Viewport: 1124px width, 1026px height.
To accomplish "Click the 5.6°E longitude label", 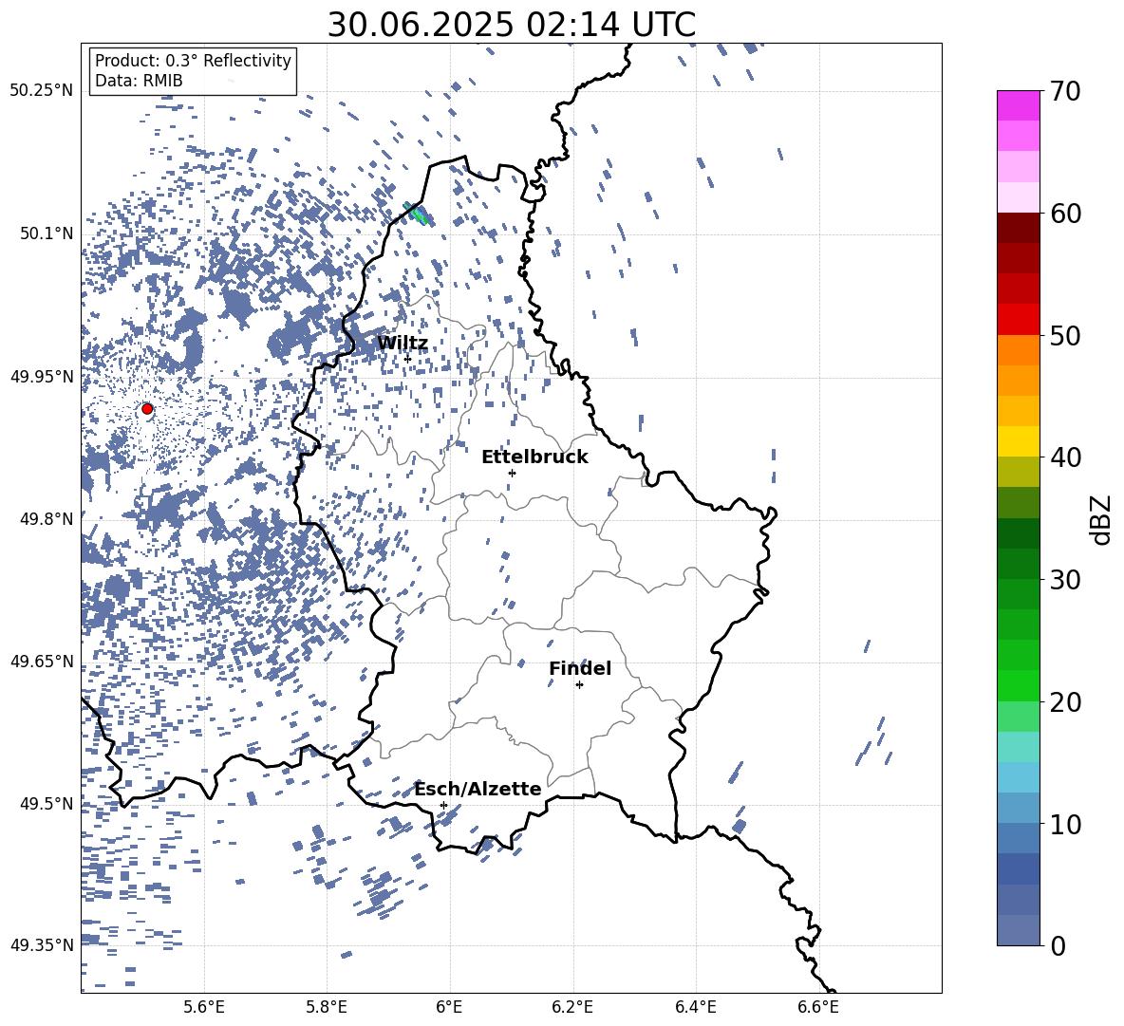I will pos(204,1007).
